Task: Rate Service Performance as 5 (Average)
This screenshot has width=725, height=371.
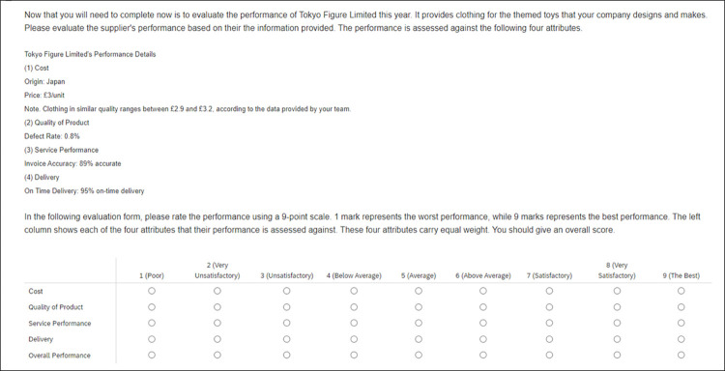Action: [419, 323]
